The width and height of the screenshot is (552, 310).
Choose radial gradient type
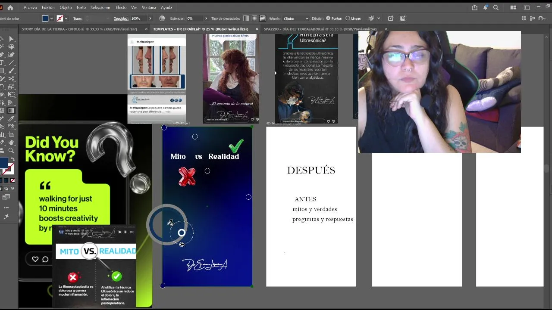254,19
